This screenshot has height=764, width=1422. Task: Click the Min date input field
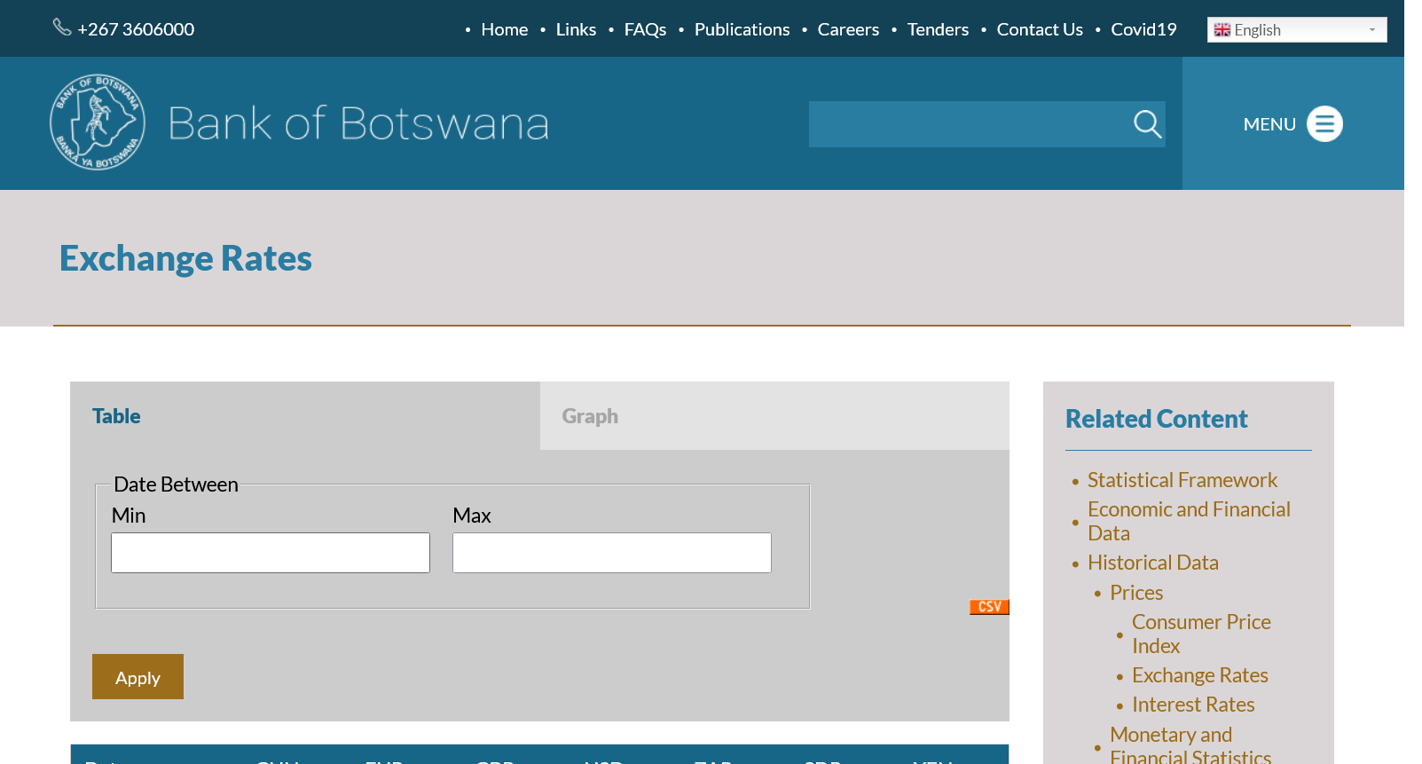(271, 553)
